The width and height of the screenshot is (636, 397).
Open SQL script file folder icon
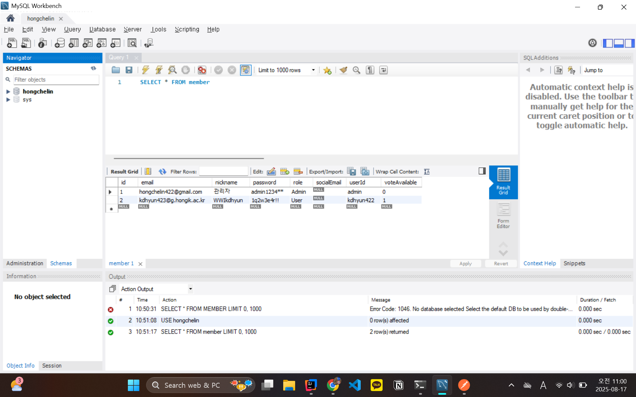coord(116,70)
